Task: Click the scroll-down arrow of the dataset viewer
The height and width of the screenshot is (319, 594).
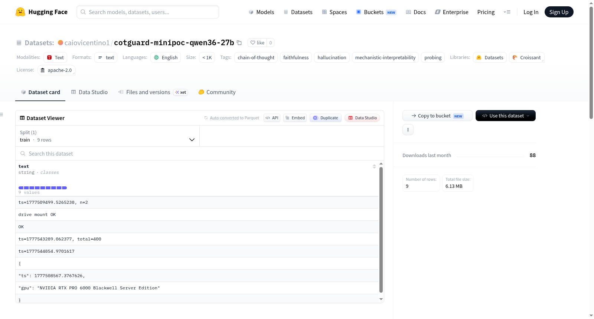Action: pos(381,299)
